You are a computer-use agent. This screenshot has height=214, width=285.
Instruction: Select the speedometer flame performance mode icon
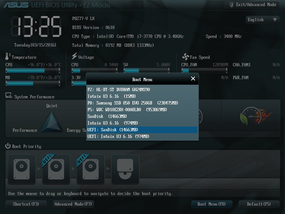[255, 116]
